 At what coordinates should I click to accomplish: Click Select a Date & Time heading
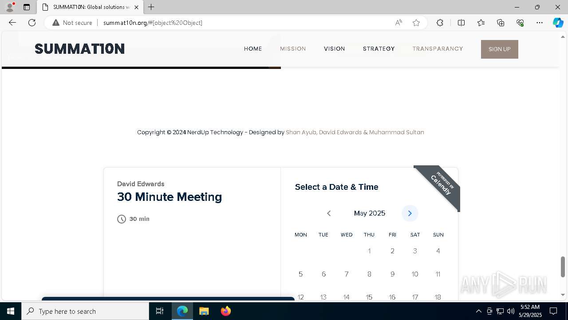pos(337,187)
